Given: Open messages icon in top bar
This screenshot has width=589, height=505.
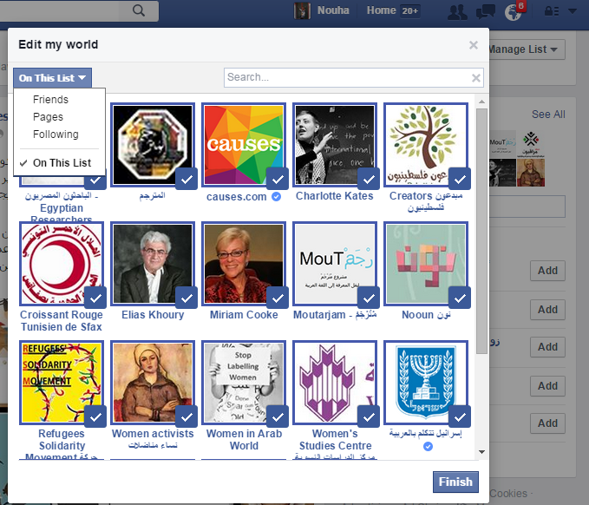Looking at the screenshot, I should [x=485, y=11].
